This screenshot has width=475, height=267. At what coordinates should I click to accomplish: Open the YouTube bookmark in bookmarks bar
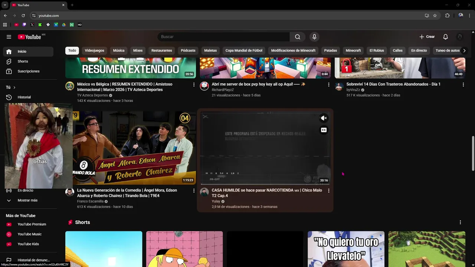pos(16,25)
